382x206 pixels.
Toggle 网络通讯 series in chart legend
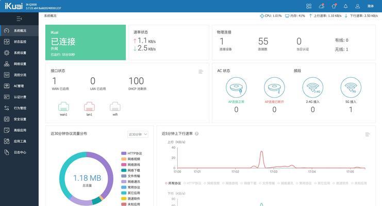pos(286,183)
